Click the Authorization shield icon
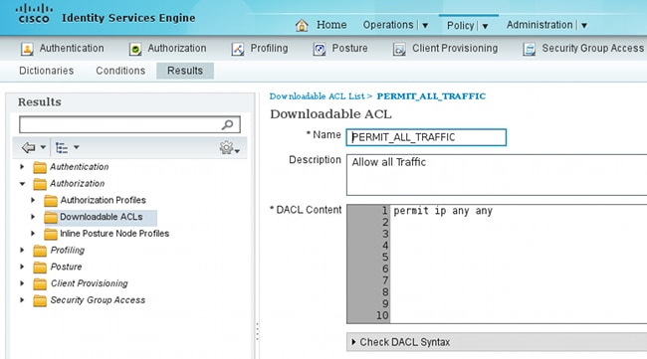The image size is (647, 359). tap(135, 49)
